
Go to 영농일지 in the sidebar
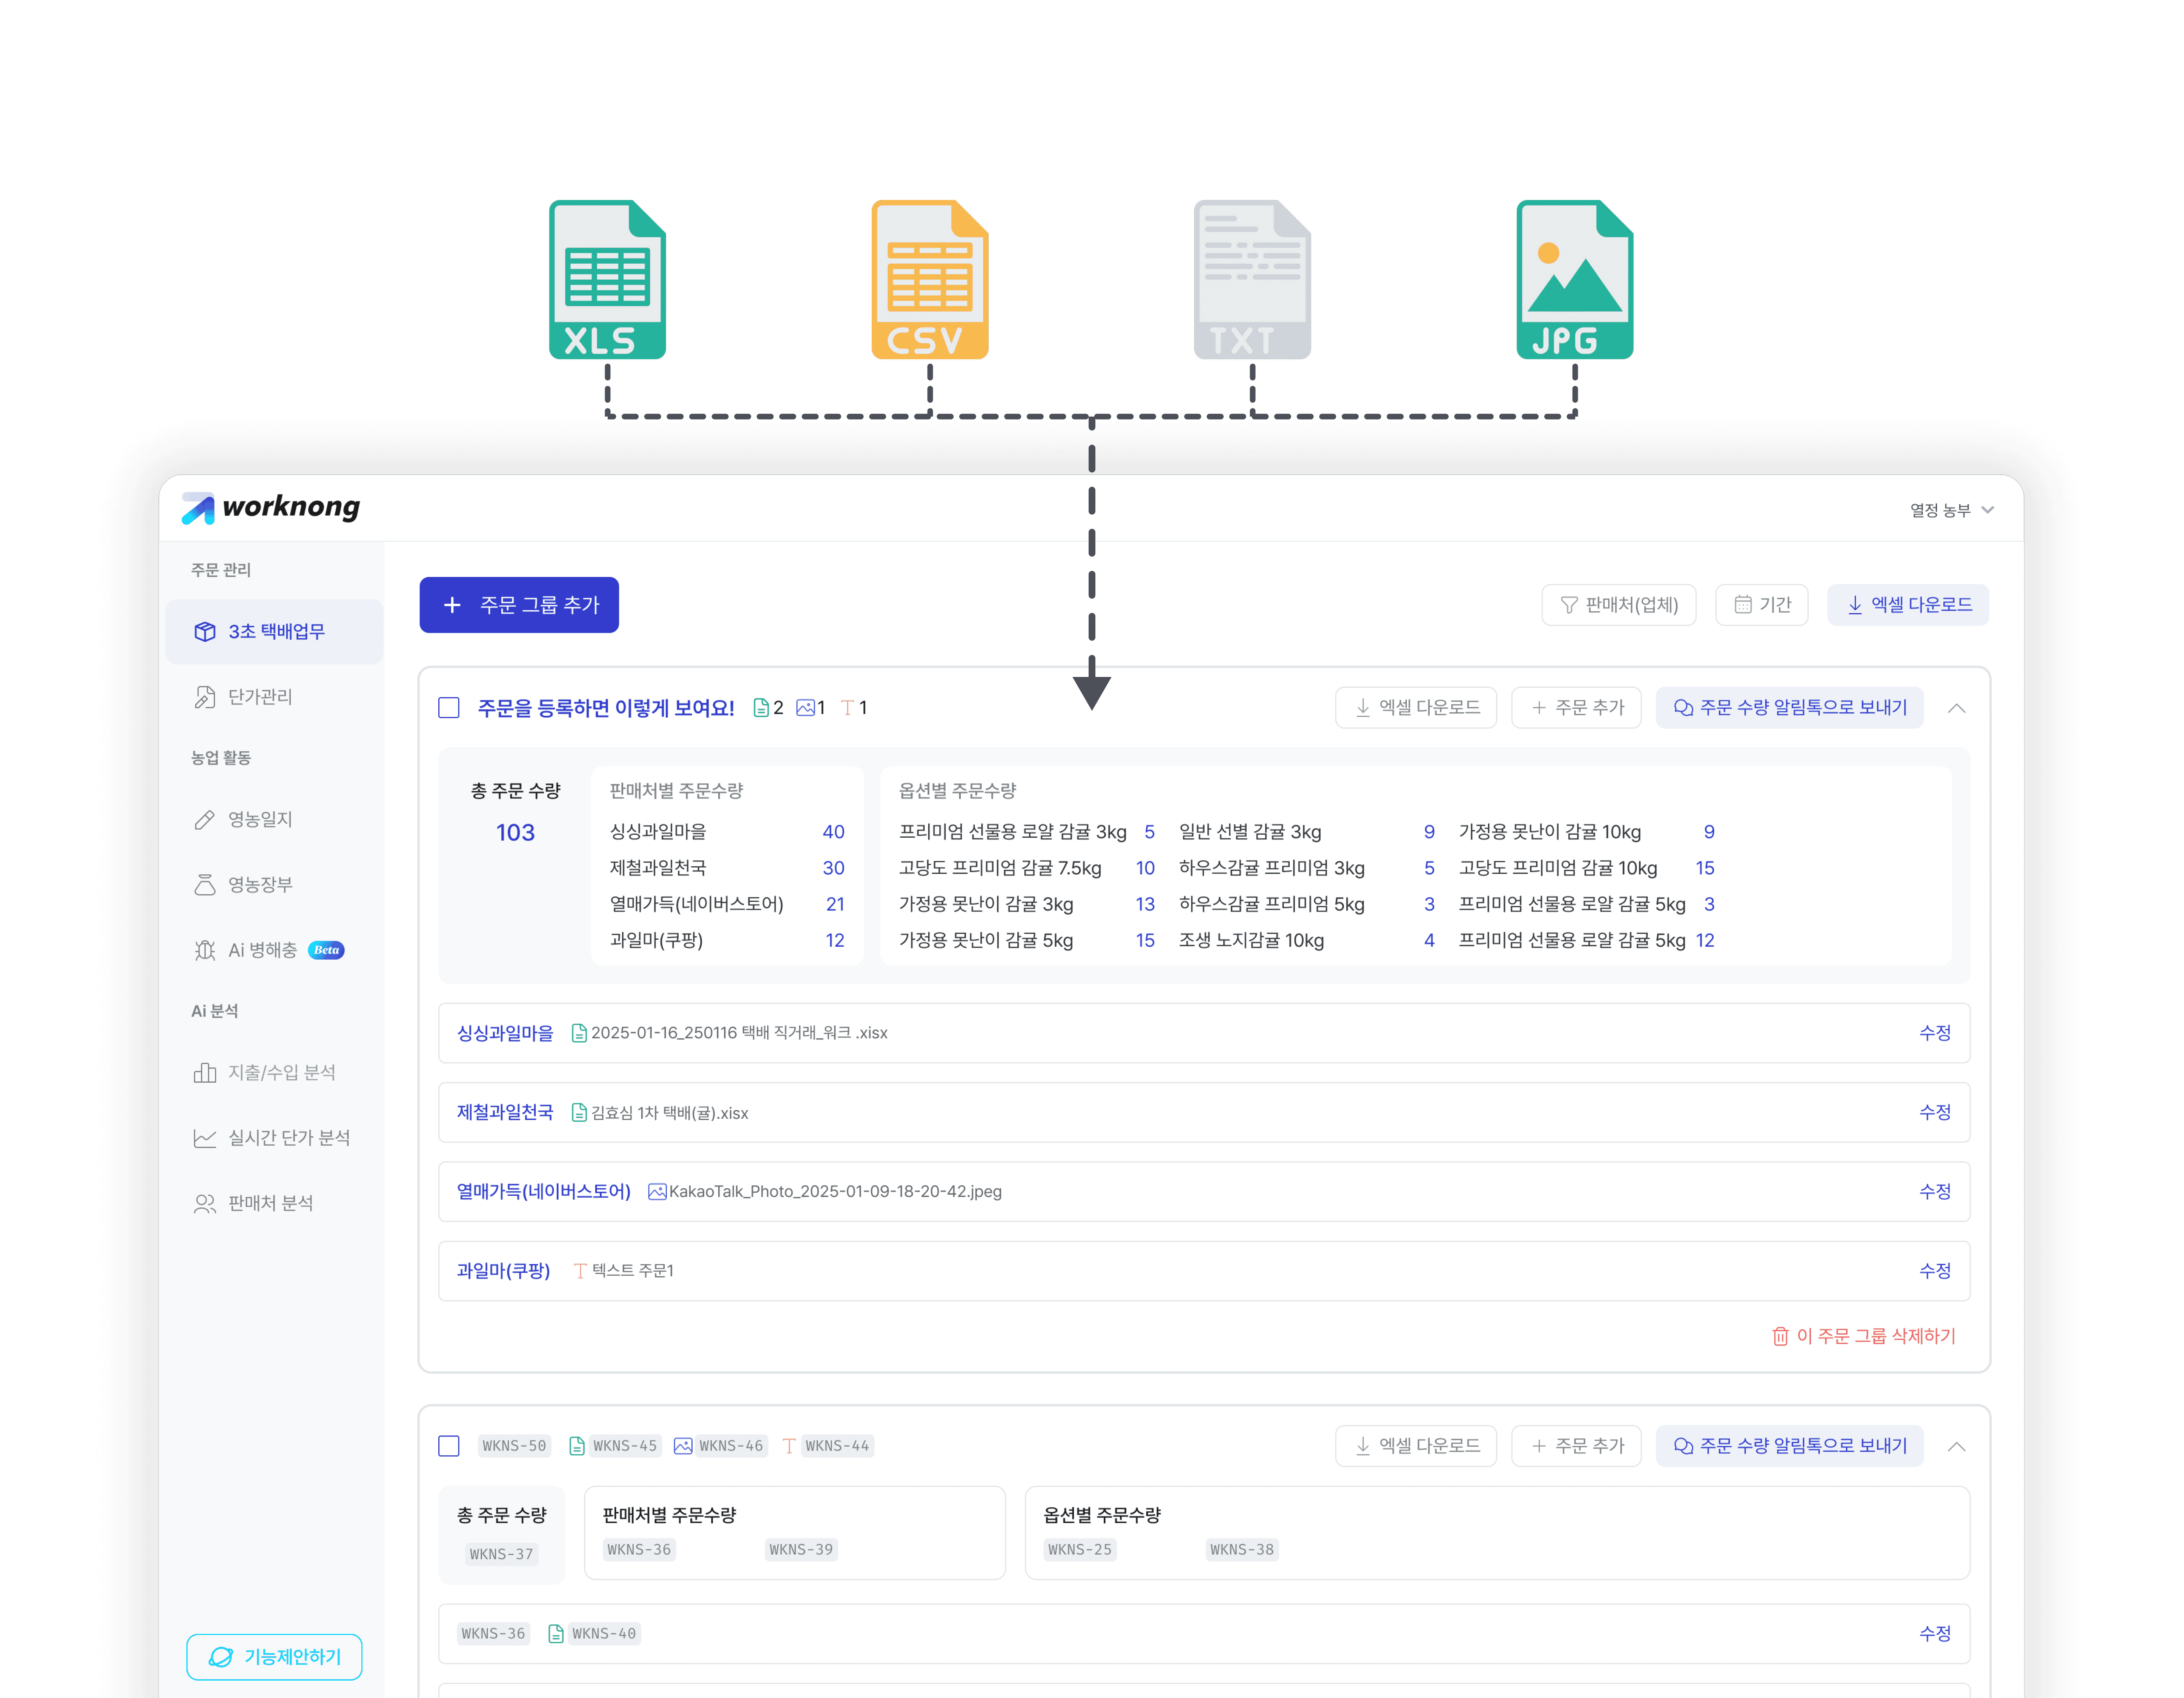pyautogui.click(x=260, y=820)
